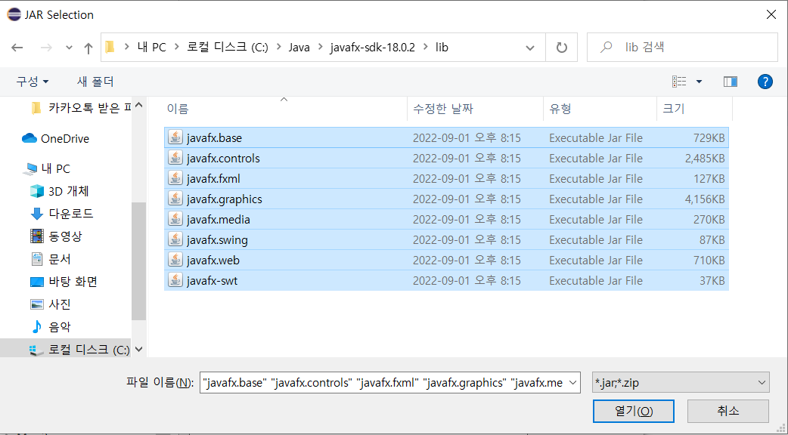Click lib in the address path
This screenshot has width=788, height=435.
[x=442, y=48]
